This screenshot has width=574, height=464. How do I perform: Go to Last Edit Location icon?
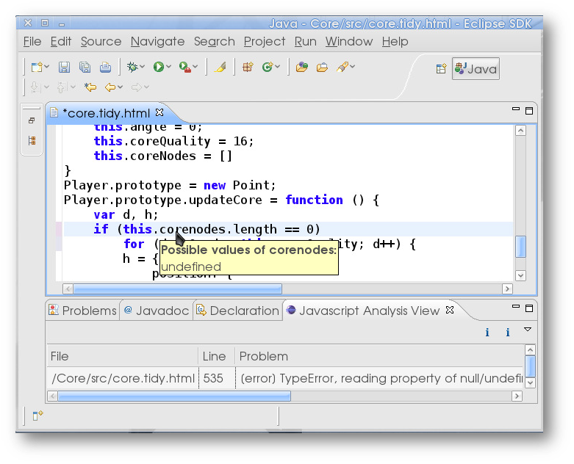point(90,87)
